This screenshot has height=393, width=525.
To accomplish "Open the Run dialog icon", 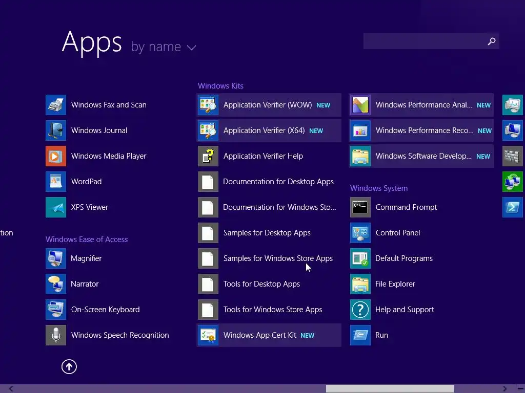I will [x=360, y=335].
